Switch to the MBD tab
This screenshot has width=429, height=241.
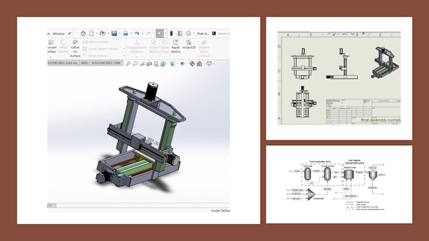tap(85, 63)
